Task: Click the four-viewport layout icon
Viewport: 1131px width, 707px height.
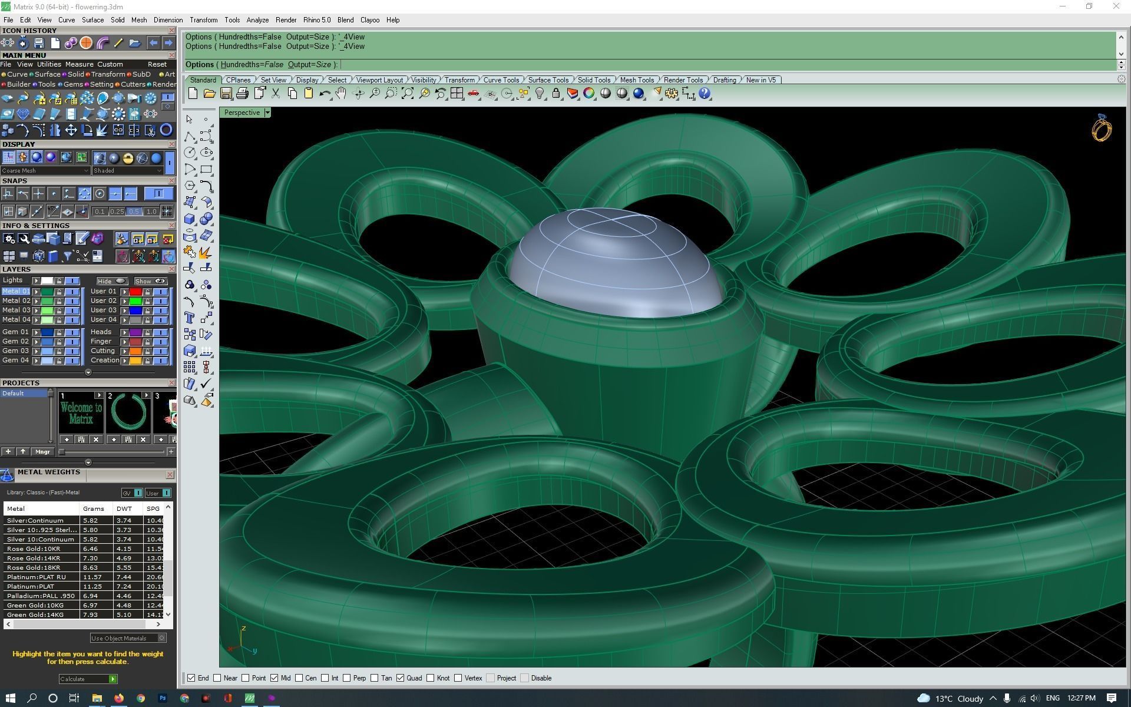Action: [x=457, y=94]
